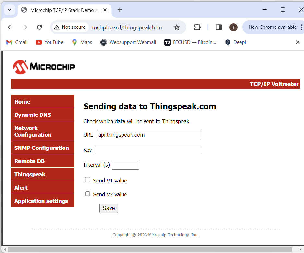Open the user profile avatar

coord(233,27)
